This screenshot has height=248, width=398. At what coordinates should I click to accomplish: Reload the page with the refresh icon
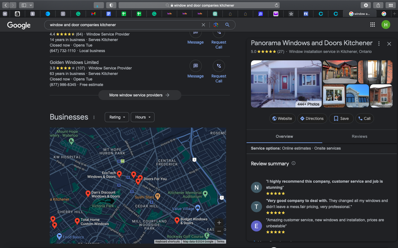click(276, 5)
